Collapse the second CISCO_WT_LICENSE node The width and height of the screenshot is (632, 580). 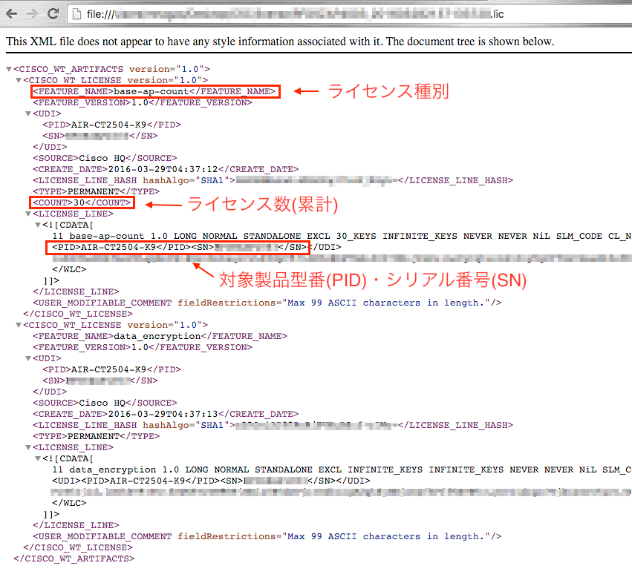click(x=19, y=325)
